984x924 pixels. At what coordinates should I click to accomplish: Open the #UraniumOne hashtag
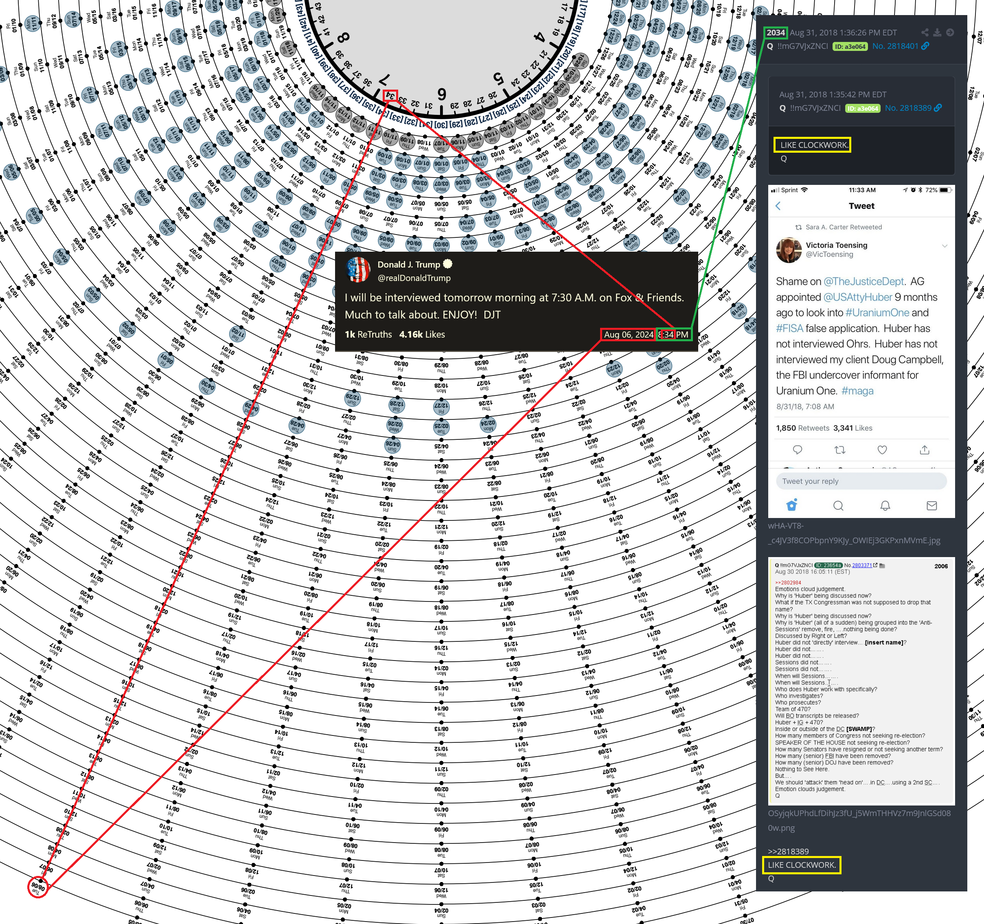click(x=877, y=312)
